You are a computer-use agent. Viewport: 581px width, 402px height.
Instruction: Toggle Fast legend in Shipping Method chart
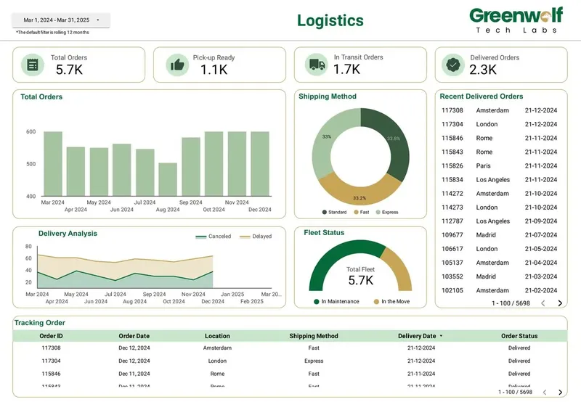[x=362, y=212]
